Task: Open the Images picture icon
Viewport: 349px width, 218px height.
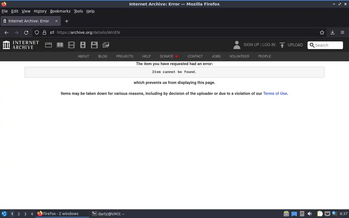Action: (106, 45)
